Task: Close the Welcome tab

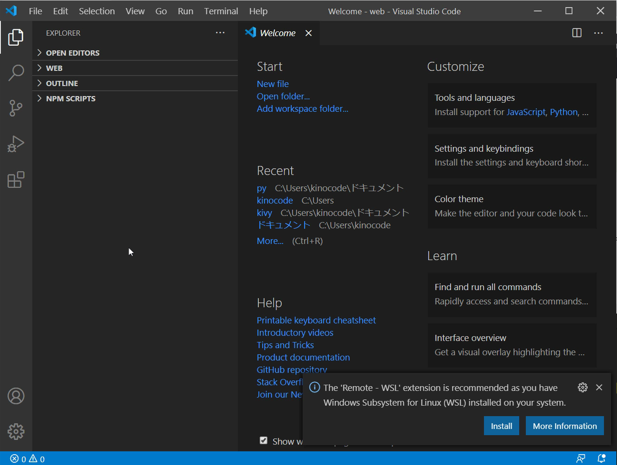Action: [x=309, y=33]
